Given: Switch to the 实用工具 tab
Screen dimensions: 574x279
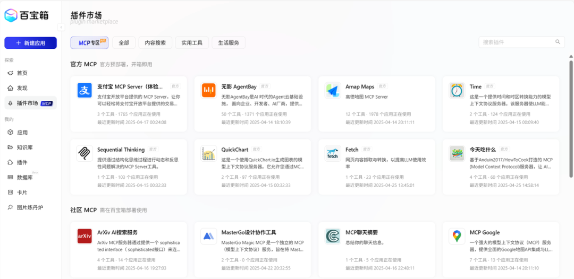Looking at the screenshot, I should click(x=192, y=43).
